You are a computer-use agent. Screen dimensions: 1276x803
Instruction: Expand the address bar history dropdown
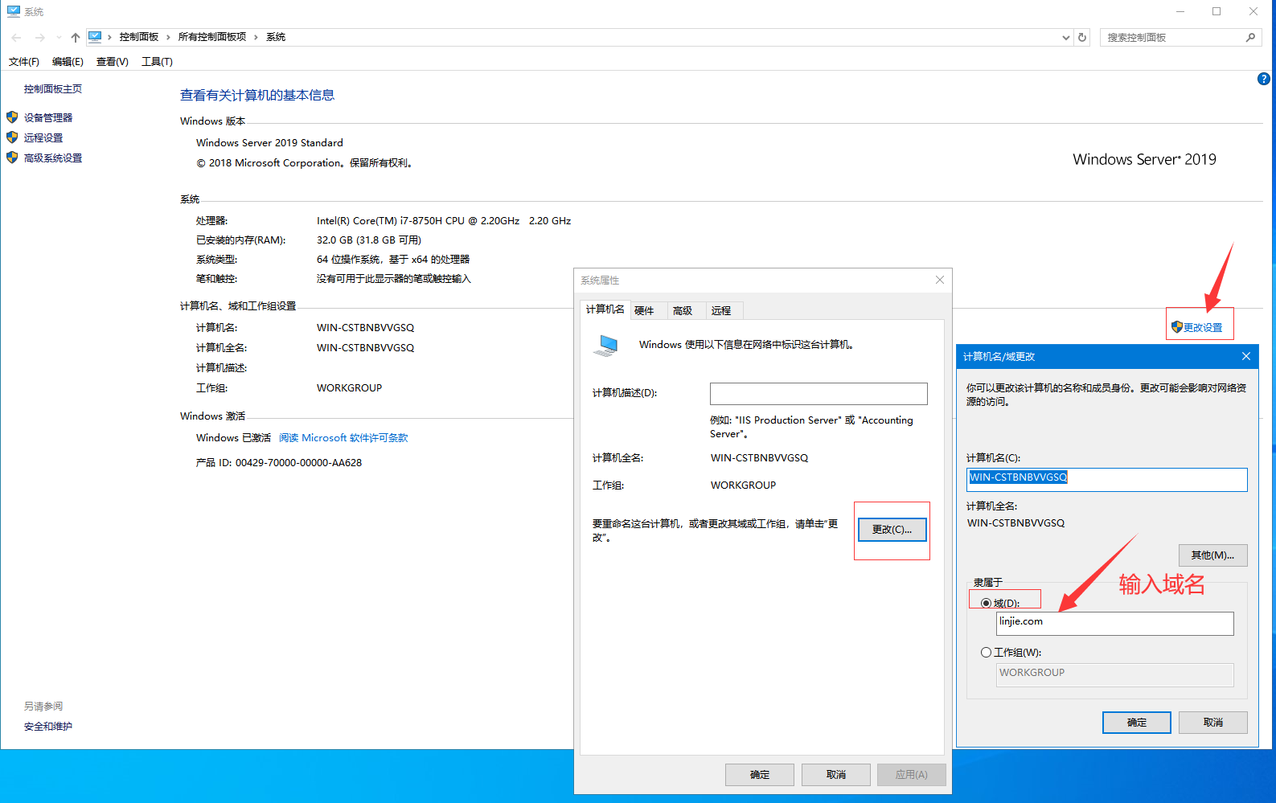tap(1066, 37)
